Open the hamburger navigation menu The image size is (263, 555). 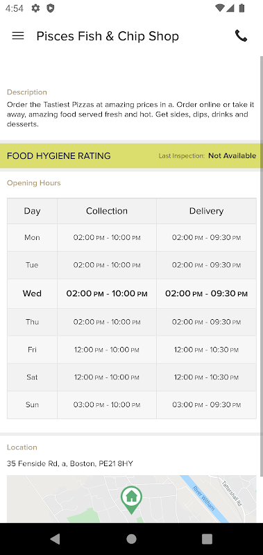[18, 36]
